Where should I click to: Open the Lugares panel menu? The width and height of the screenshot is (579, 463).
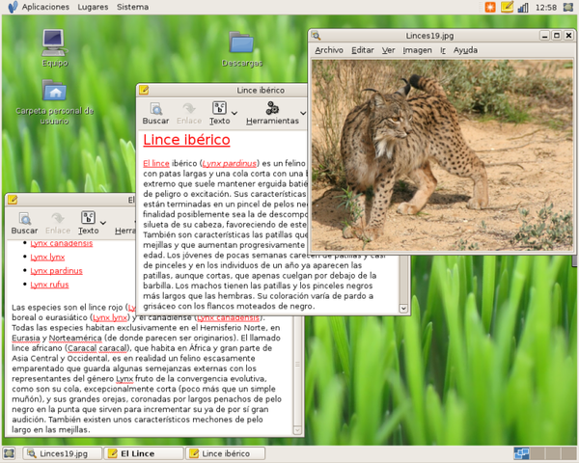tap(93, 7)
